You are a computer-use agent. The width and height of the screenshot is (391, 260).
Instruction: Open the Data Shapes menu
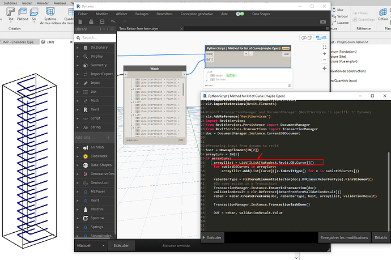[x=261, y=14]
